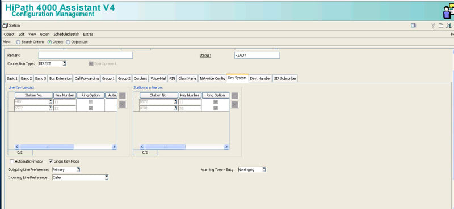
Task: Click Ring Option header in Line Key Layout
Action: pyautogui.click(x=91, y=95)
